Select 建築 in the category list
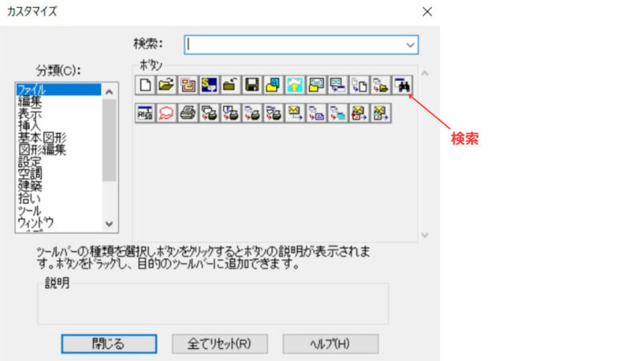This screenshot has height=361, width=642. point(59,186)
